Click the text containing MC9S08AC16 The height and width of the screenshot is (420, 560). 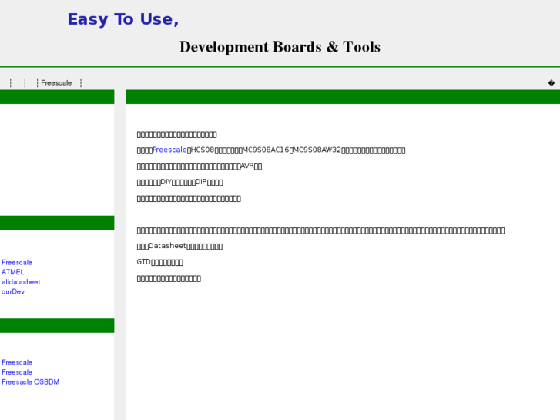coord(271,150)
